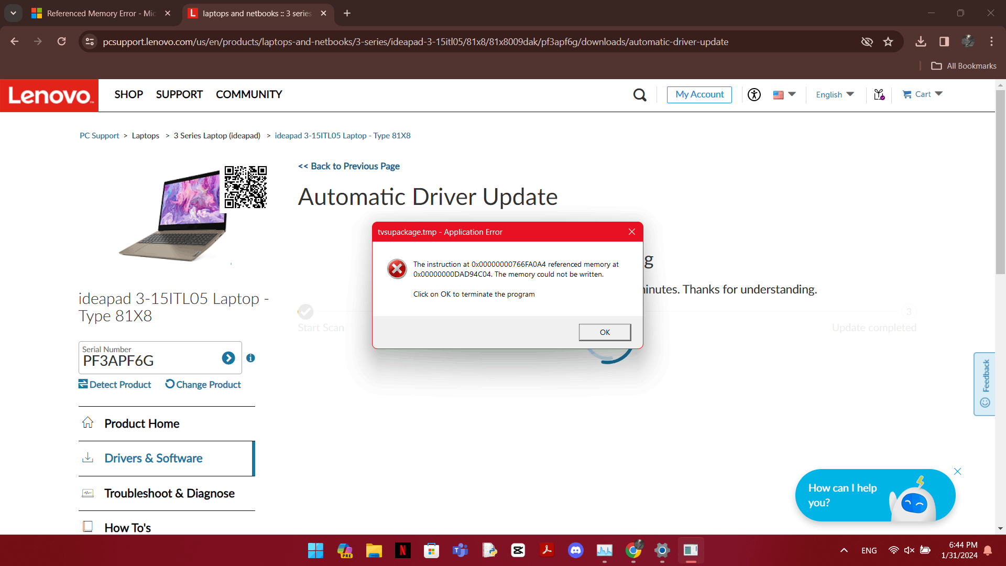Expand the country flag dropdown
Screen dimensions: 1006x566
(784, 95)
